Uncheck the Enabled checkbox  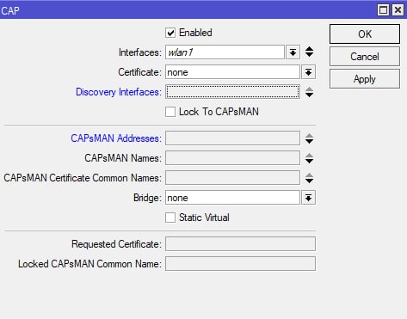click(170, 33)
